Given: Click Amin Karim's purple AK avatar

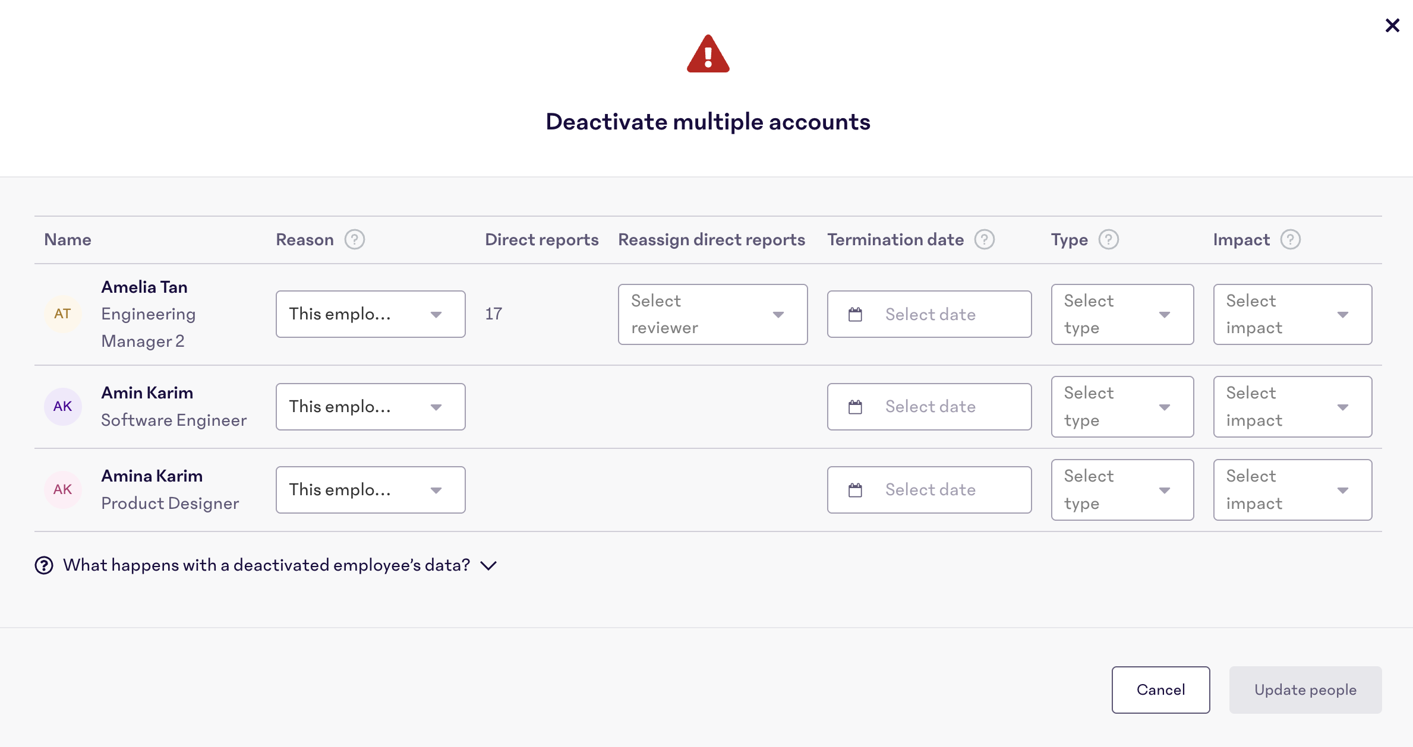Looking at the screenshot, I should [x=62, y=407].
